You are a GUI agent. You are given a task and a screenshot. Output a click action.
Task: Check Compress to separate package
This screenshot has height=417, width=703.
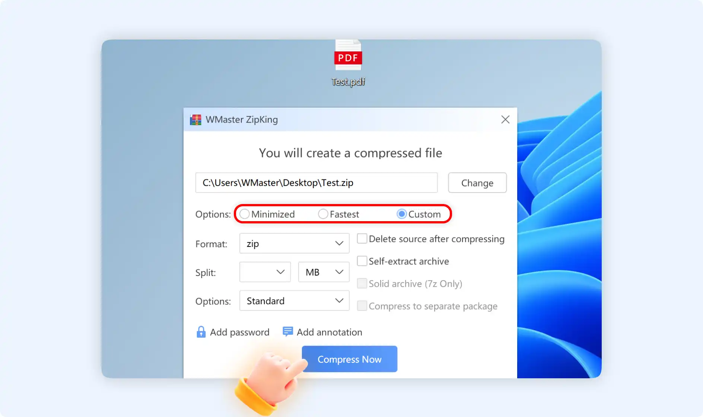[362, 306]
